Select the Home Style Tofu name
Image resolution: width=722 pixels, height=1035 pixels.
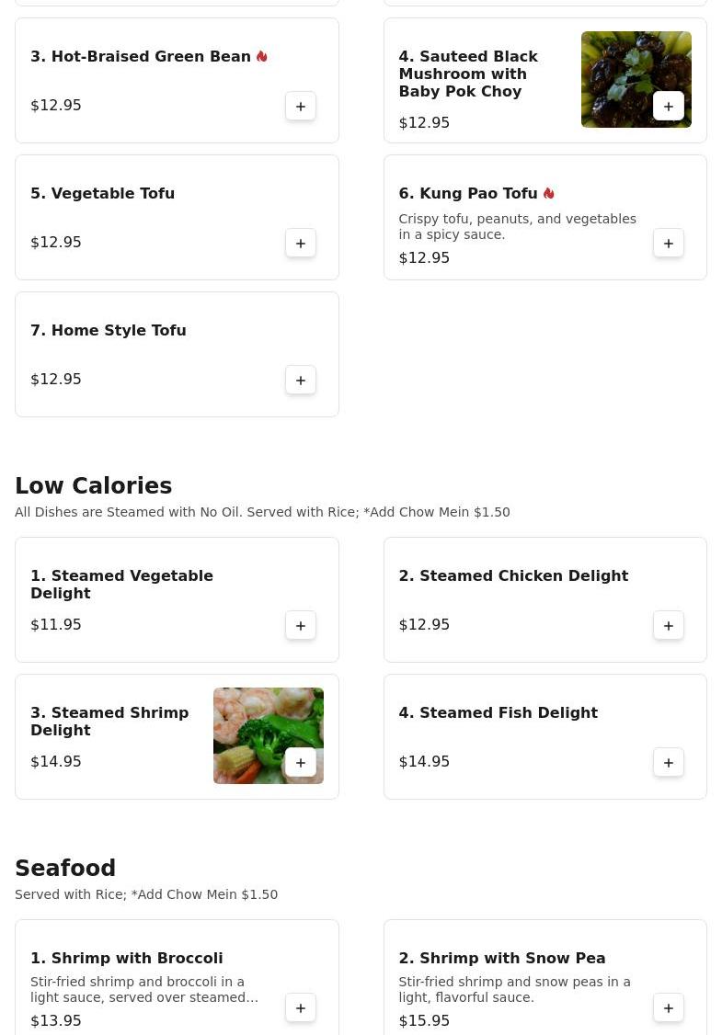click(x=109, y=331)
